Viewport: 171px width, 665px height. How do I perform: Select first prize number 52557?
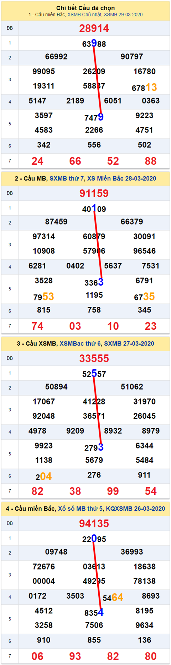coord(94,373)
